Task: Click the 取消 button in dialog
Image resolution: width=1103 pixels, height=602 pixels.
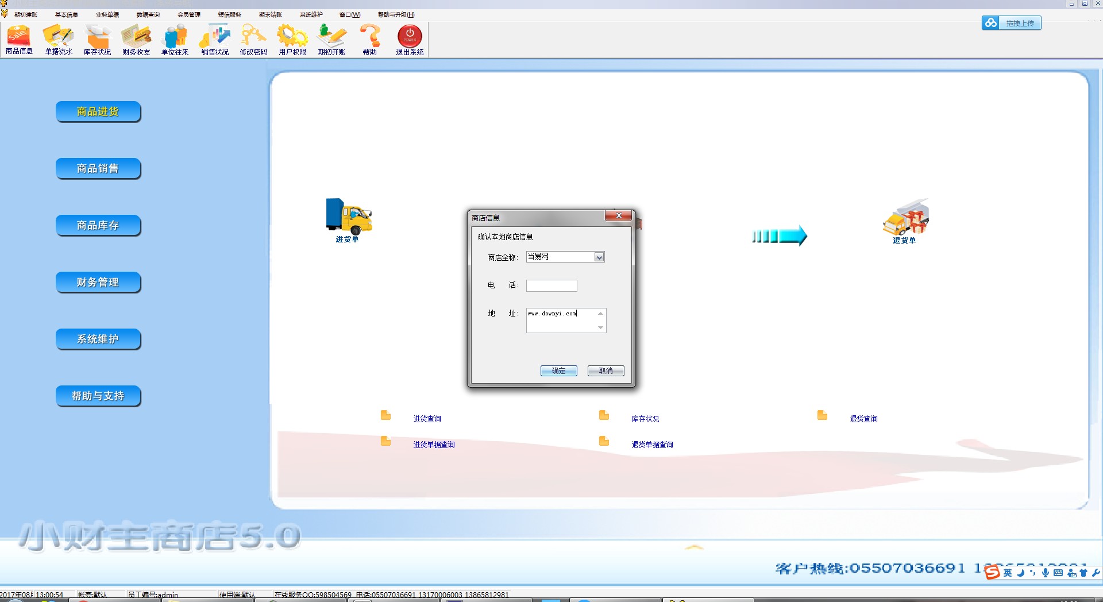Action: click(606, 371)
